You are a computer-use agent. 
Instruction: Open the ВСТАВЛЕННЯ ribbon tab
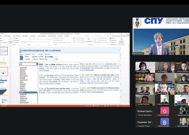7,36
